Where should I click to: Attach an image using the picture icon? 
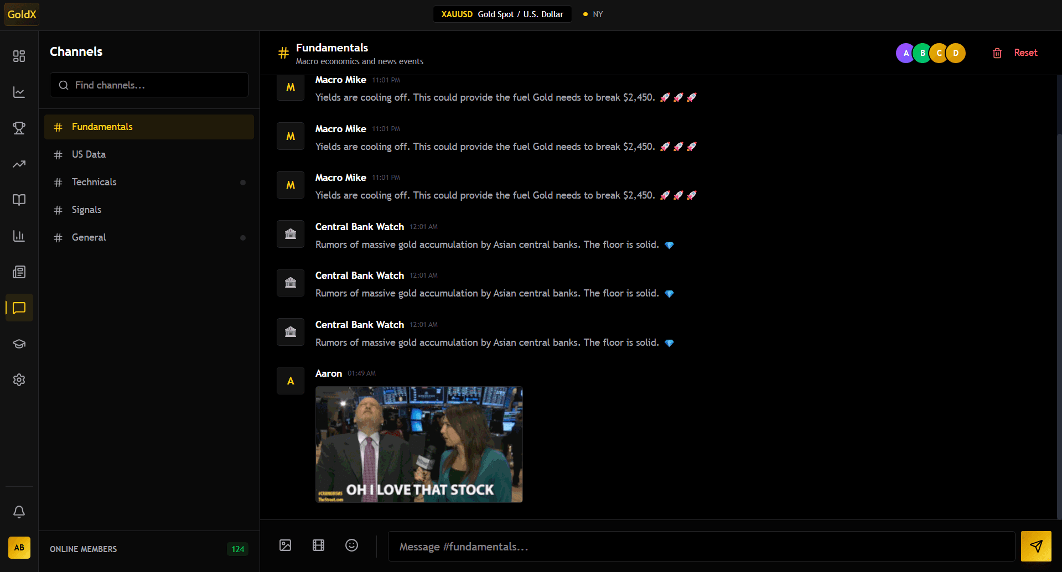tap(285, 545)
